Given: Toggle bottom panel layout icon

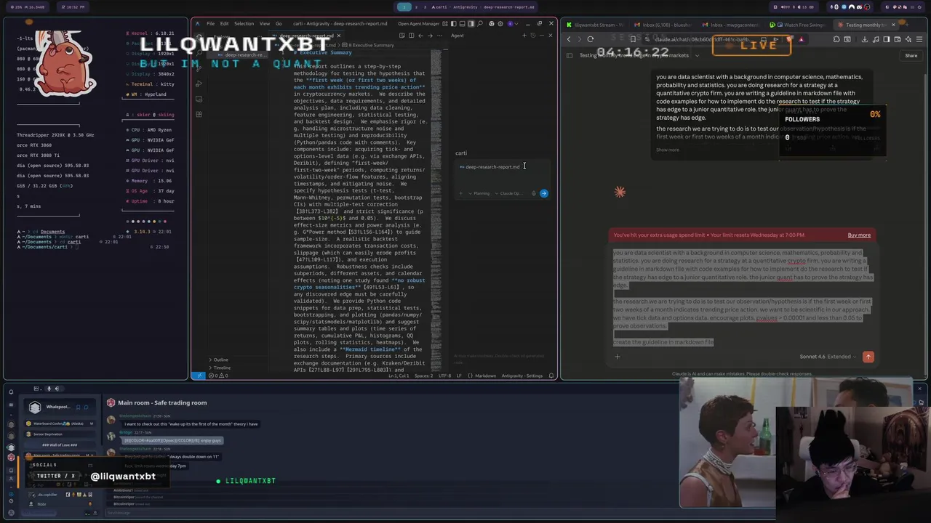Looking at the screenshot, I should (x=463, y=24).
